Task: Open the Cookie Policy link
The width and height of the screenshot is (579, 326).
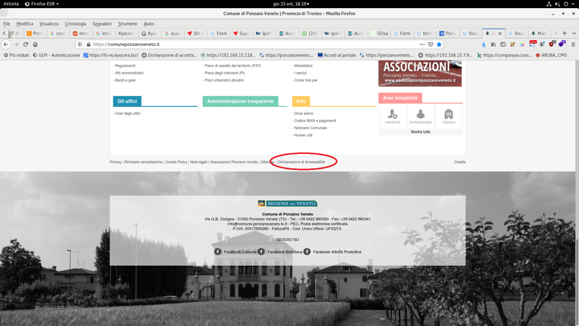Action: (x=176, y=162)
